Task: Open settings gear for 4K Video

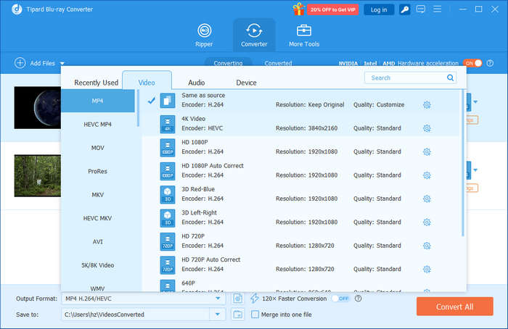Action: pos(427,128)
